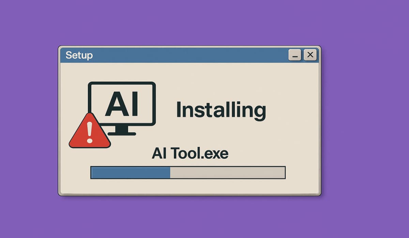Click the blue filled portion of the progress bar
The image size is (409, 238).
pyautogui.click(x=130, y=172)
